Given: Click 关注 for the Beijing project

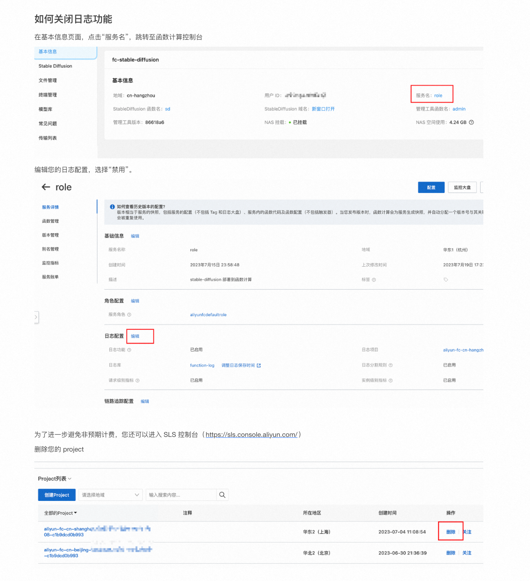Looking at the screenshot, I should [x=467, y=553].
